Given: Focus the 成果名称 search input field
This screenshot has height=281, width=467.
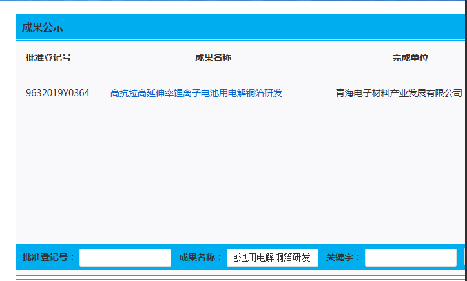Looking at the screenshot, I should (272, 258).
